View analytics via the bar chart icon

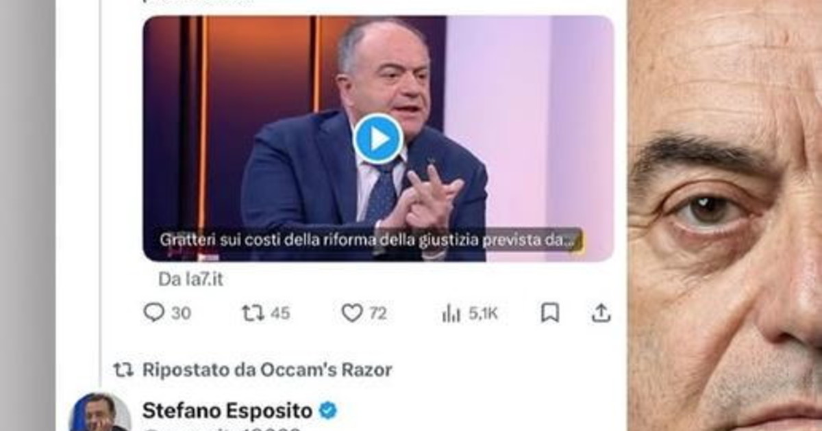[451, 313]
